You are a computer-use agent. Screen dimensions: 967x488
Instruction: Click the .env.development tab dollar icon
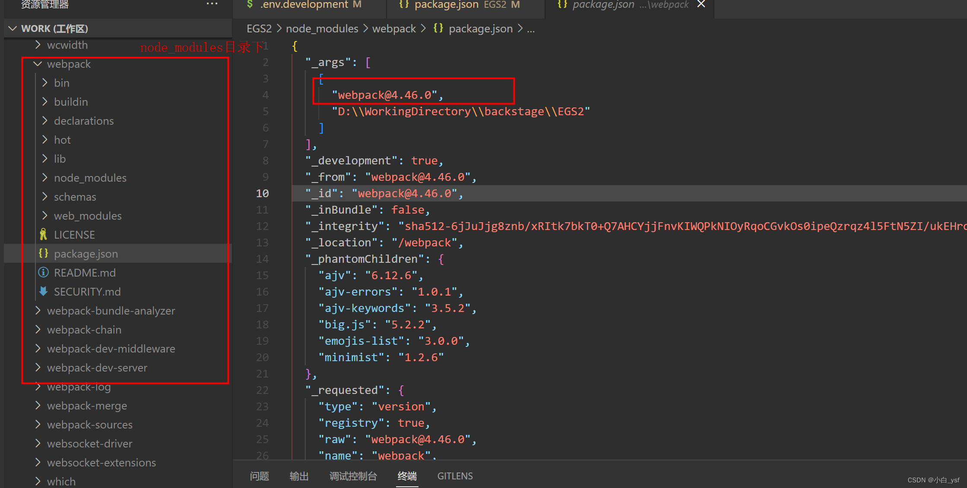[x=250, y=4]
